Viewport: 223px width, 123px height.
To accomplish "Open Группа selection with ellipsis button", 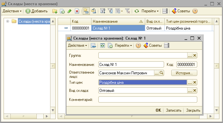I will [x=190, y=55].
